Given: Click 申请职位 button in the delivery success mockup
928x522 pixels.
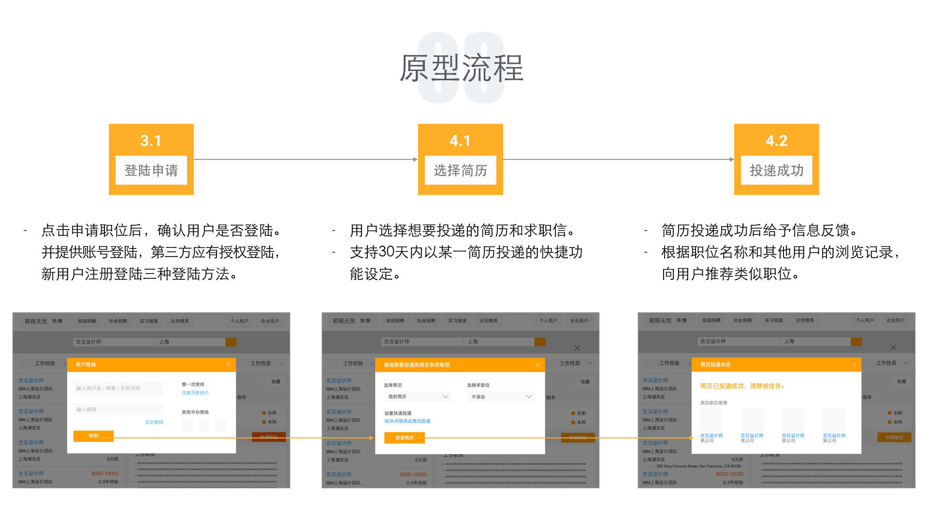Looking at the screenshot, I should (x=894, y=437).
